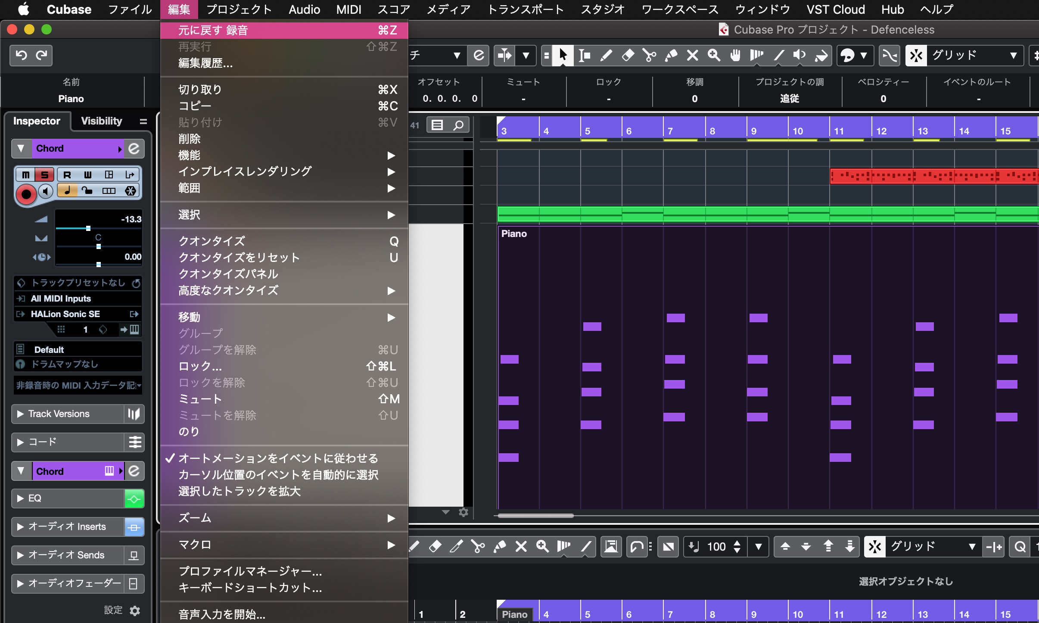Select the Comp hand tool
Image resolution: width=1039 pixels, height=623 pixels.
735,55
